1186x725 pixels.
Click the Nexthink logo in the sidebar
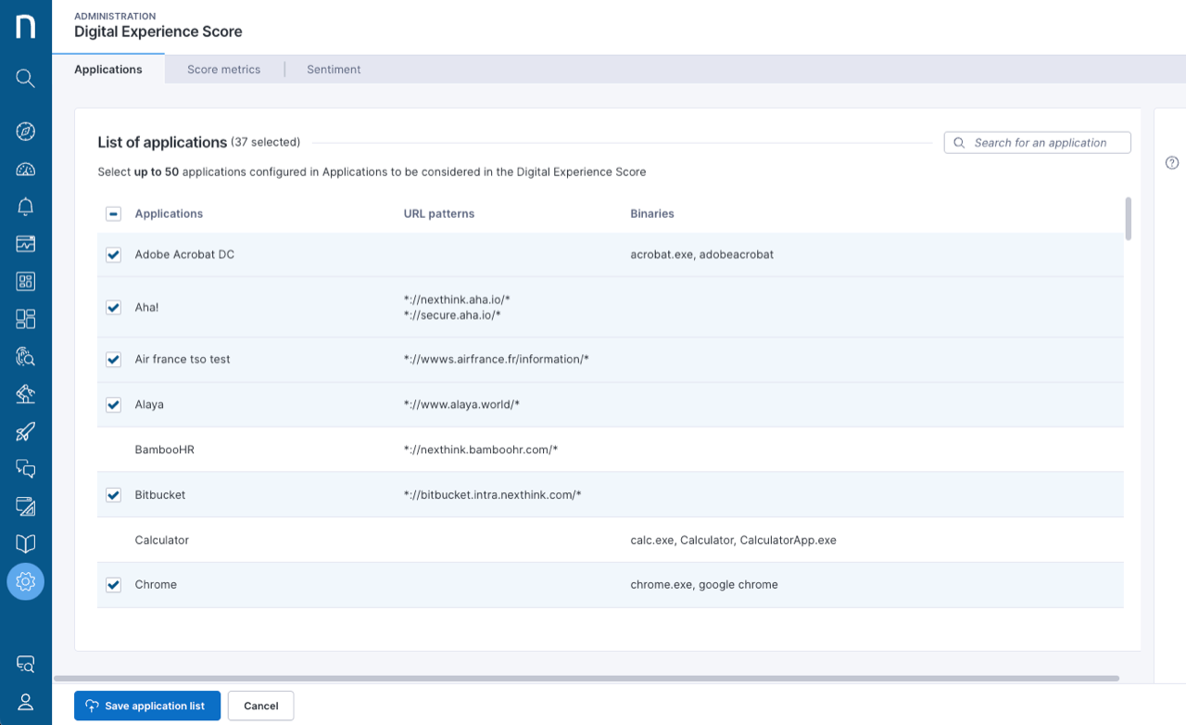click(x=26, y=26)
